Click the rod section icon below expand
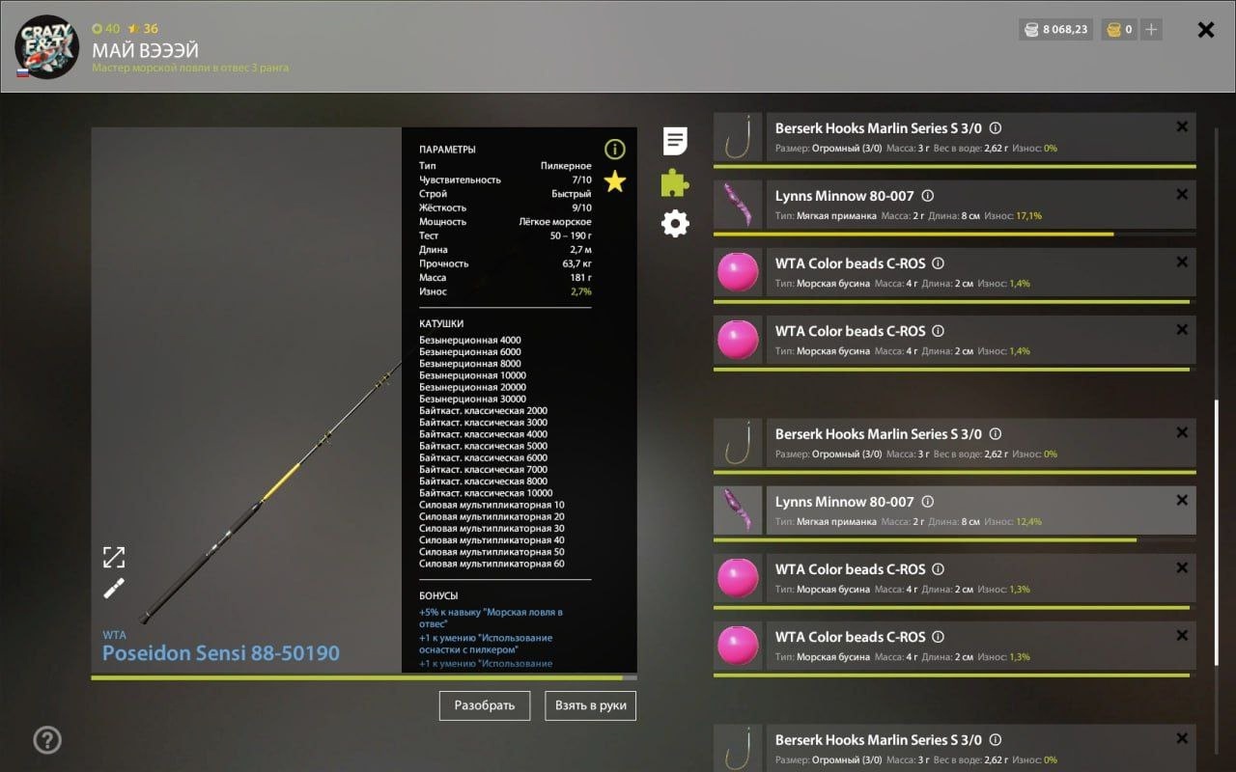The image size is (1236, 772). (x=114, y=589)
